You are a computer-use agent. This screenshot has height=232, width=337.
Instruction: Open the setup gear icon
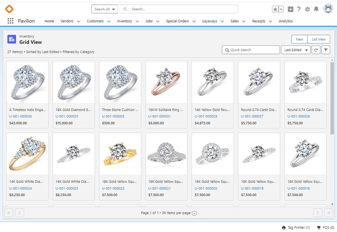pos(308,9)
